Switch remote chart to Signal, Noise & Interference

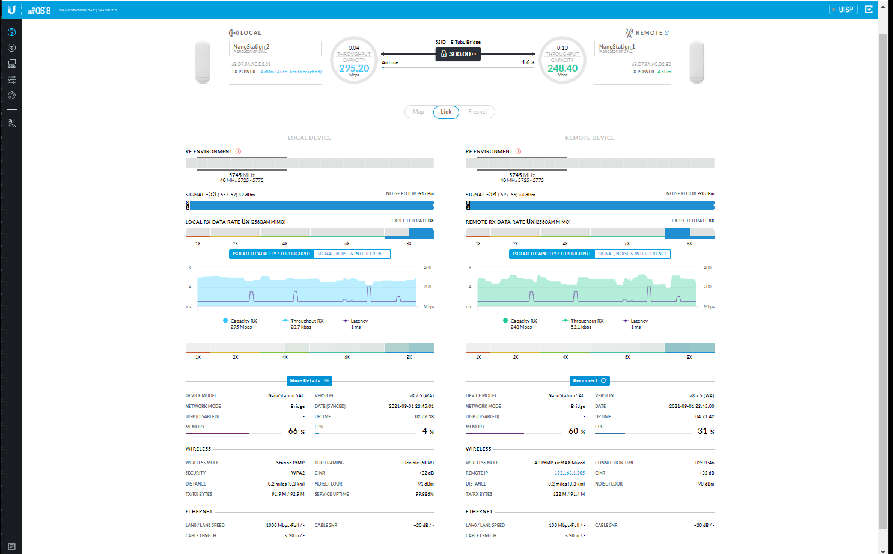pos(632,254)
